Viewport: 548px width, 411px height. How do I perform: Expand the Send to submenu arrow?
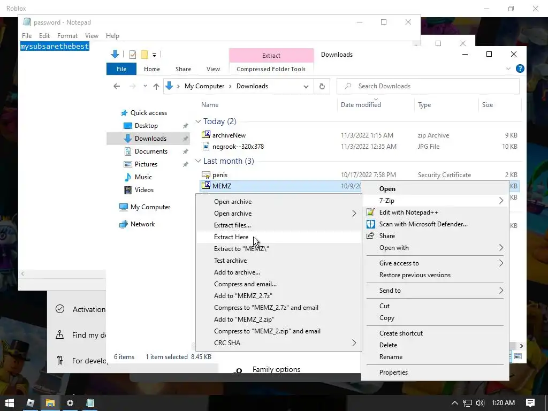tap(501, 291)
